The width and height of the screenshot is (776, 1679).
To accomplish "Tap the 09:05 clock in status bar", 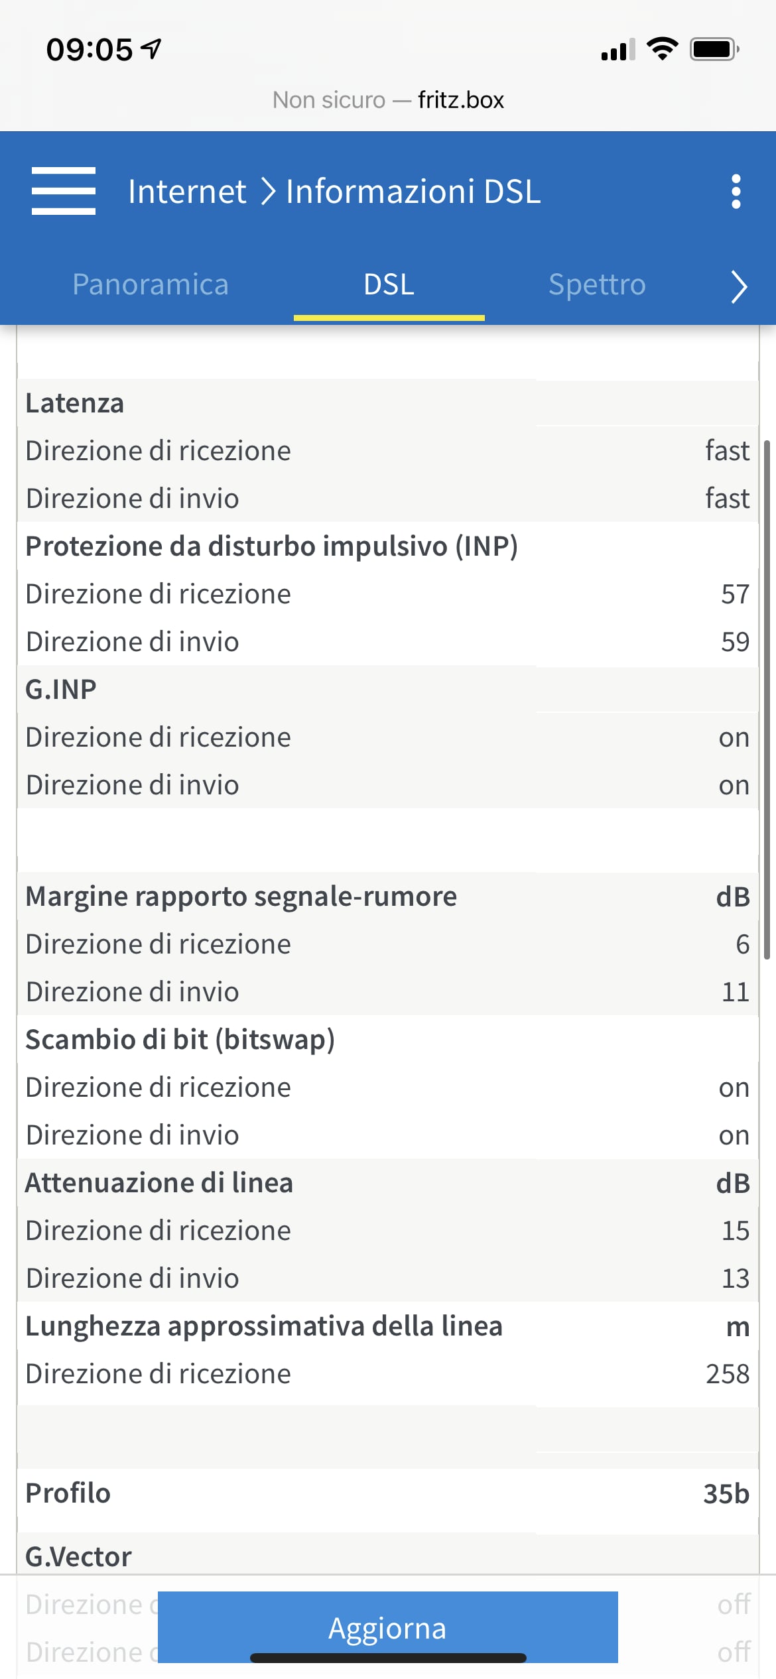I will click(90, 50).
